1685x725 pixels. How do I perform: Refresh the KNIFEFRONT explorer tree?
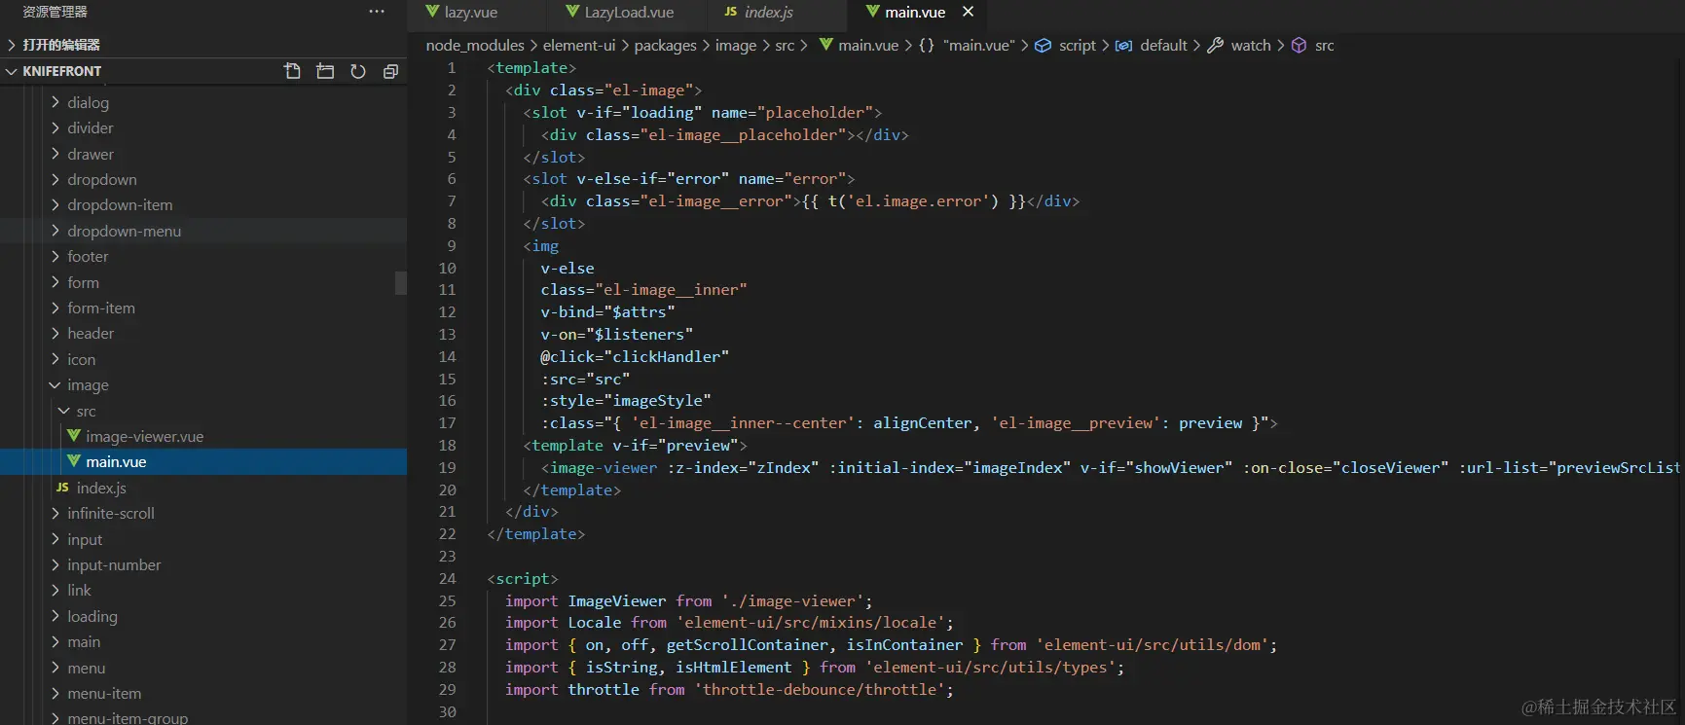[x=358, y=71]
